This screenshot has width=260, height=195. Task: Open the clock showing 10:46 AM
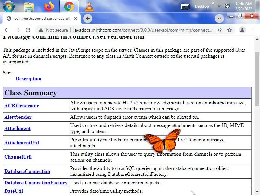click(x=243, y=6)
